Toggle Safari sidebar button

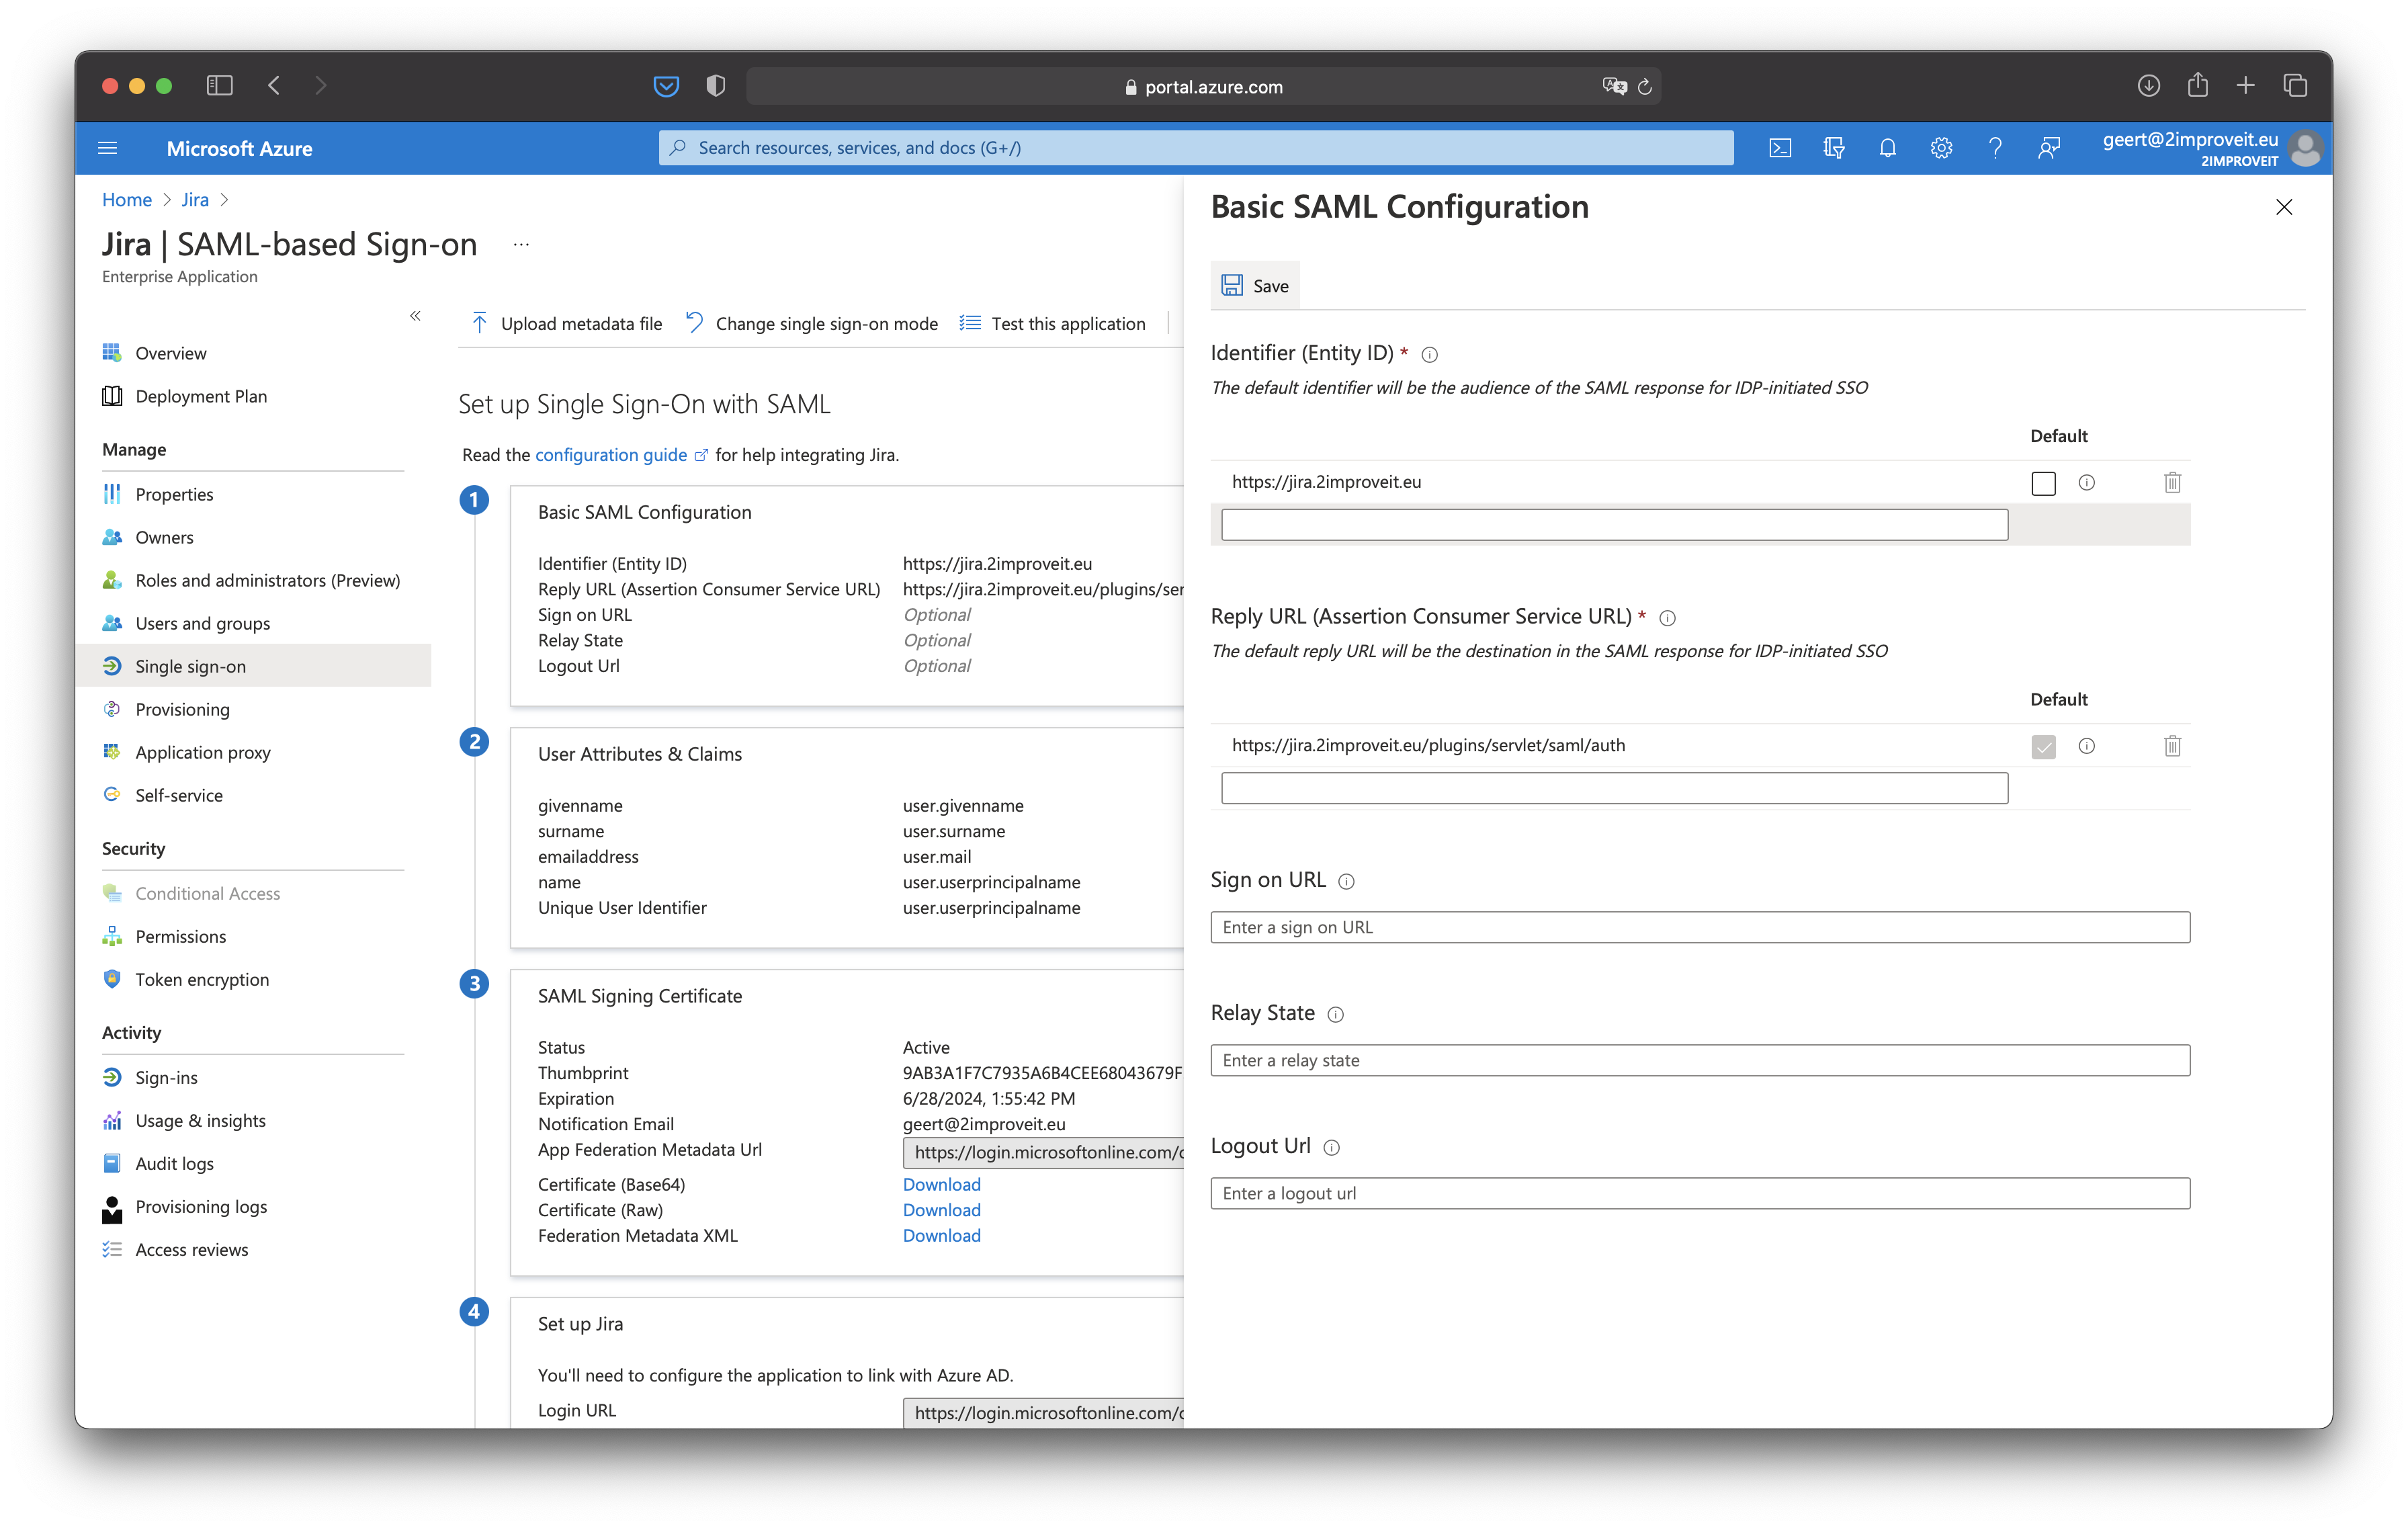coord(219,86)
